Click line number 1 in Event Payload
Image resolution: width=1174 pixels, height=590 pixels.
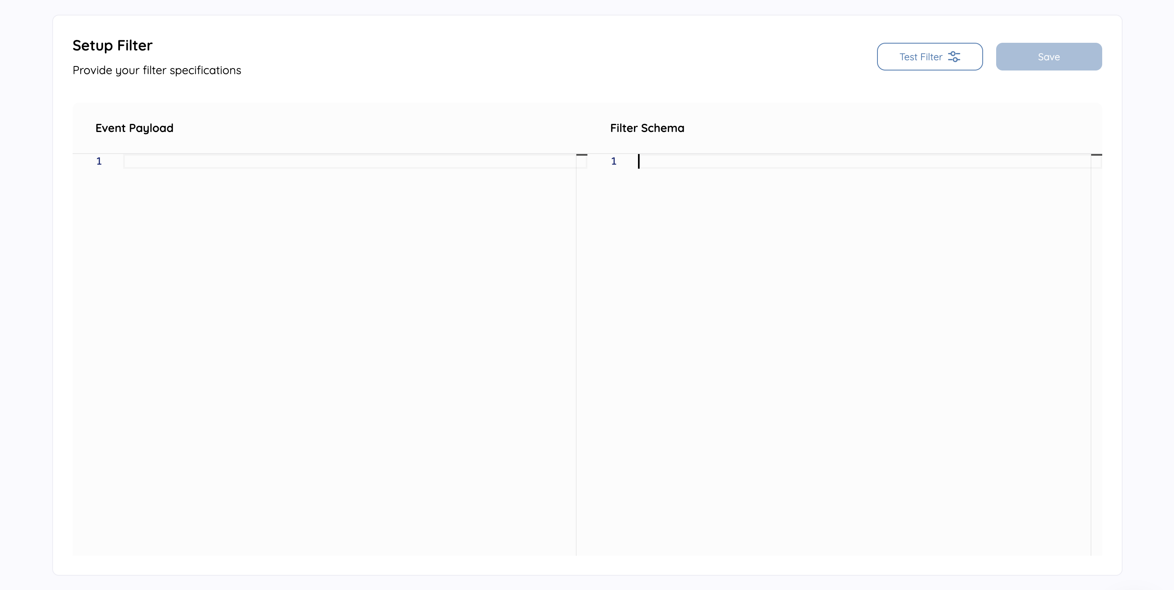(99, 161)
